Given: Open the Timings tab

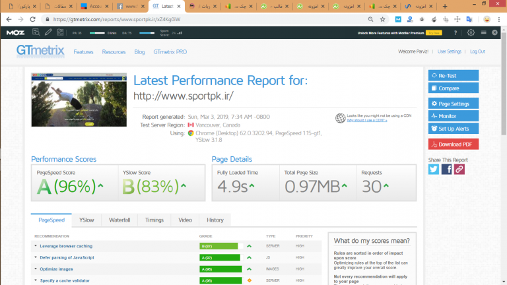Looking at the screenshot, I should click(x=154, y=220).
